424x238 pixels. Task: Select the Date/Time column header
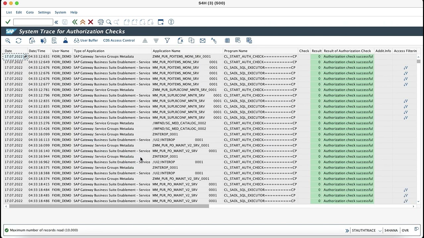coord(39,51)
